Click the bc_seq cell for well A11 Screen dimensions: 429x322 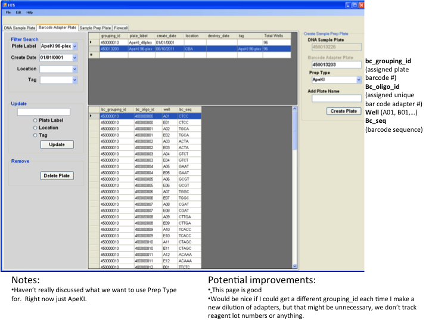pyautogui.click(x=189, y=242)
